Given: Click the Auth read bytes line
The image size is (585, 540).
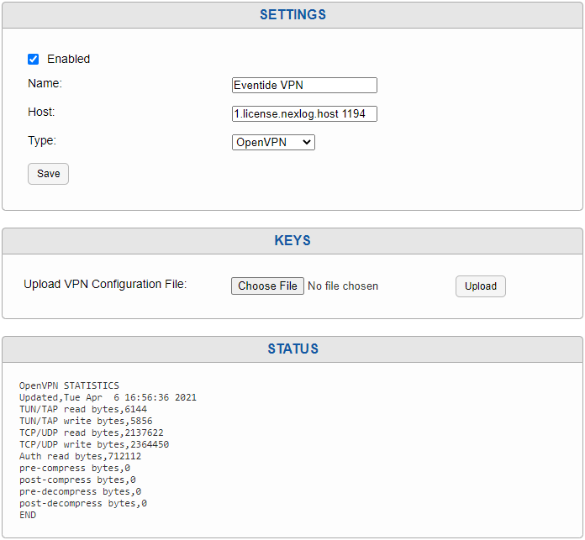Looking at the screenshot, I should 80,456.
